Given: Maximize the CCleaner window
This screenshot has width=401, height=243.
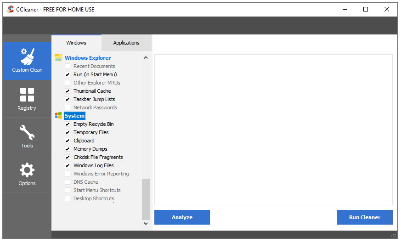Looking at the screenshot, I should point(366,10).
